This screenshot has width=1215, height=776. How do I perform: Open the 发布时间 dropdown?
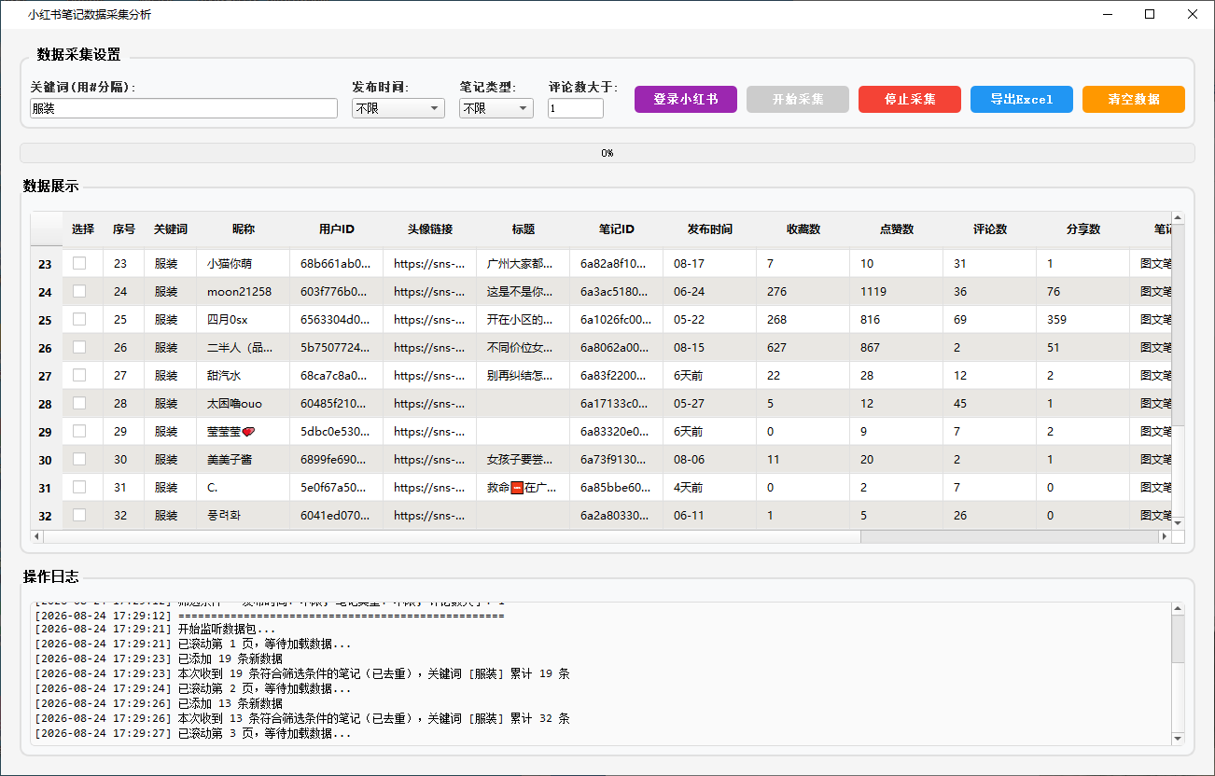coord(398,108)
